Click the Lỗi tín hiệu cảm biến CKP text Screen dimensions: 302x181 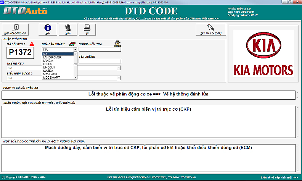click(148, 109)
